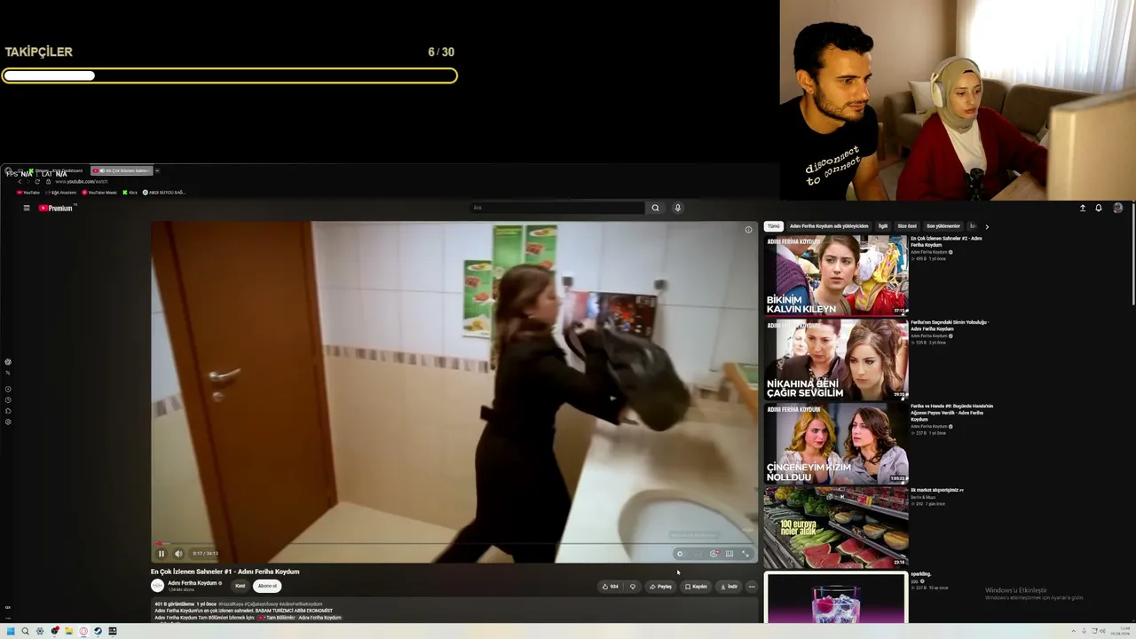Click the Katıl join button
Screen dimensions: 1136x639
240,586
